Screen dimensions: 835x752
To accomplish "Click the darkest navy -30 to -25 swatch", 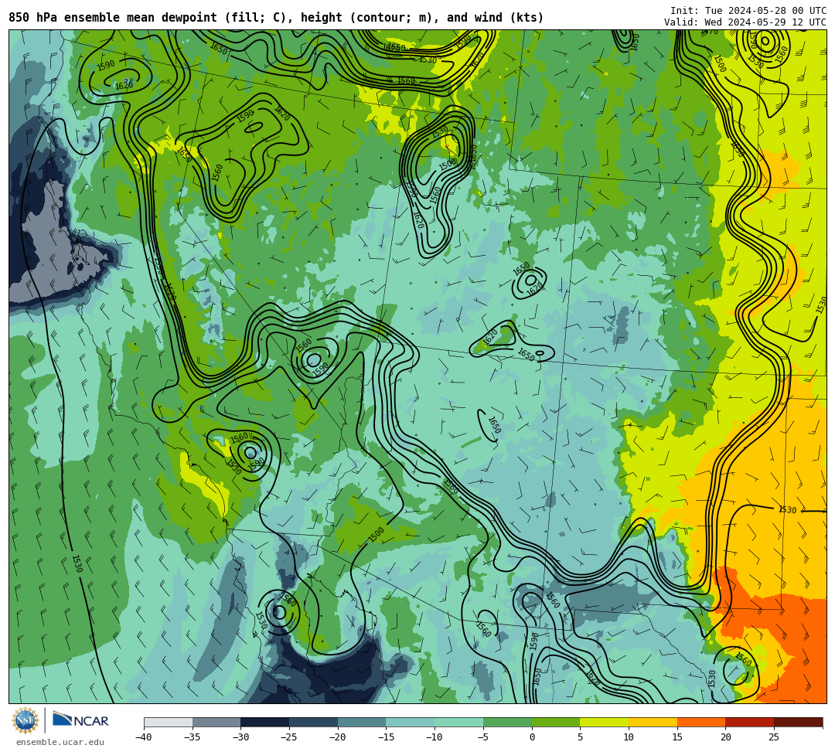I will pyautogui.click(x=265, y=722).
